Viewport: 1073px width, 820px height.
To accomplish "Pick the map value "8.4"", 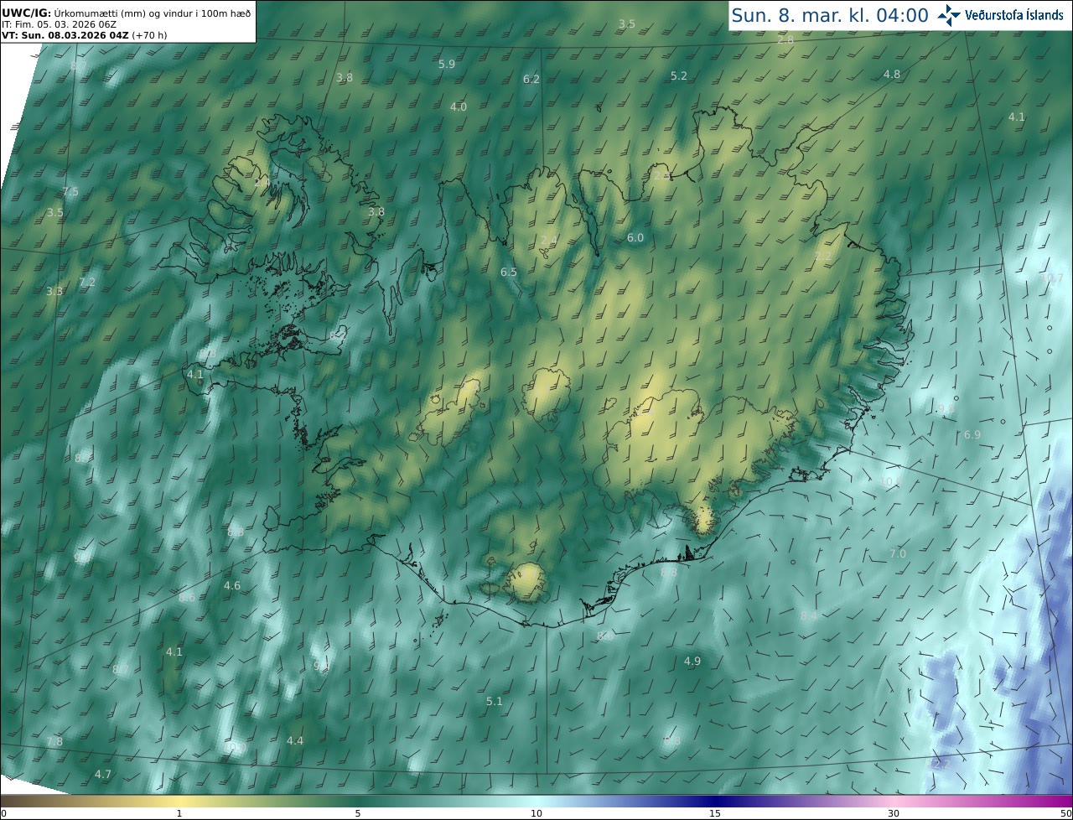I will point(809,616).
